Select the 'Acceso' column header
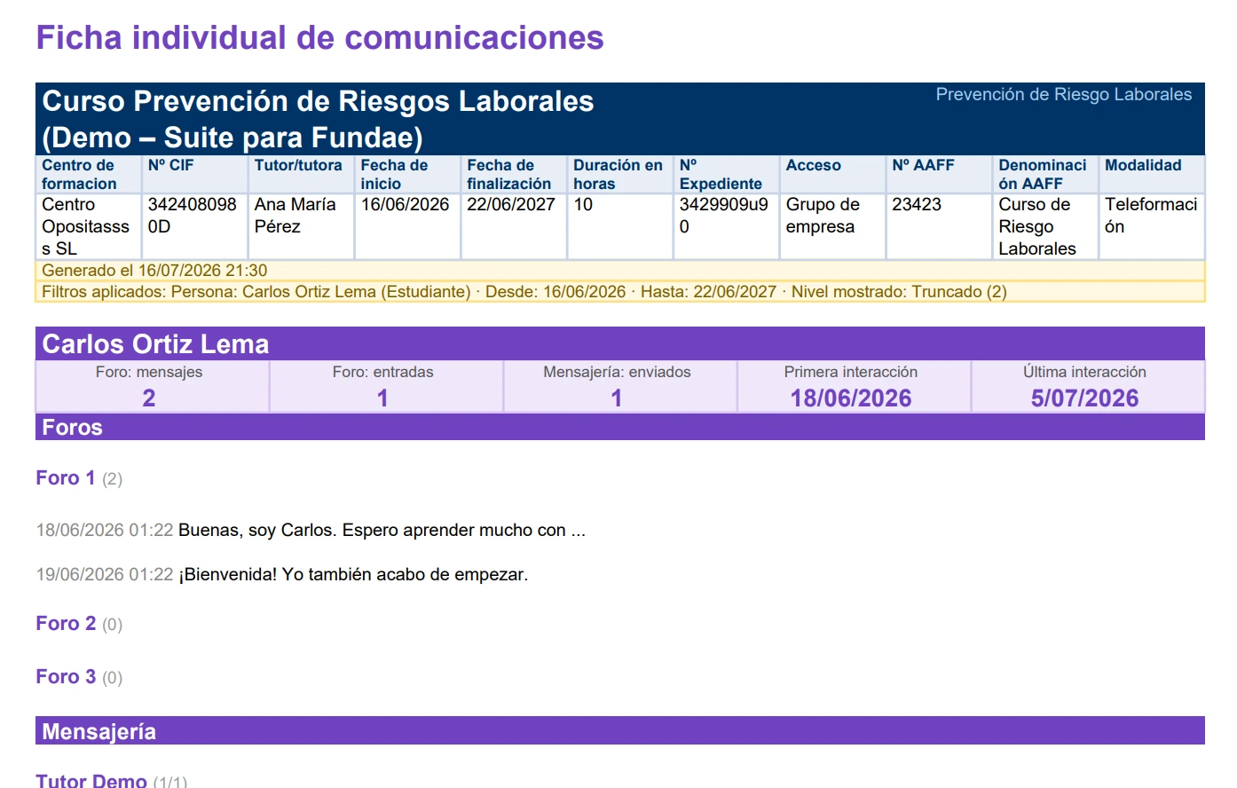Screen dimensions: 1237x788 tap(833, 174)
